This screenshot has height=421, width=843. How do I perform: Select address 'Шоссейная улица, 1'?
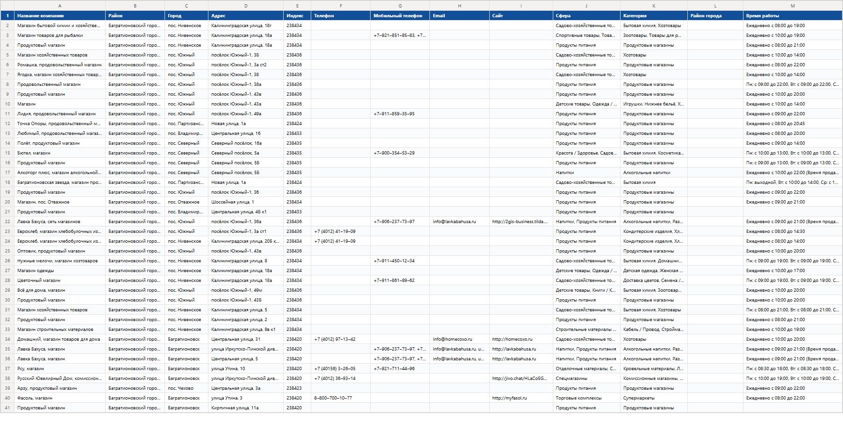[246, 202]
